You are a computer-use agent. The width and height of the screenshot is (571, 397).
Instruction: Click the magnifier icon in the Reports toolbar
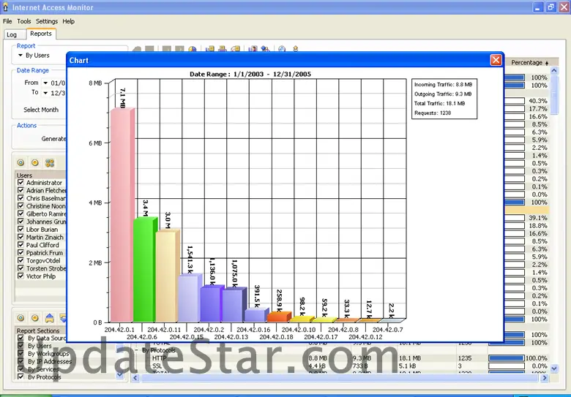282,49
